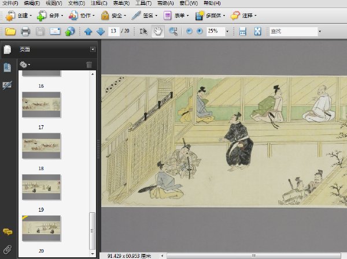Screen dimensions: 347x259
Task: Choose the hand pan tool
Action: [158, 31]
